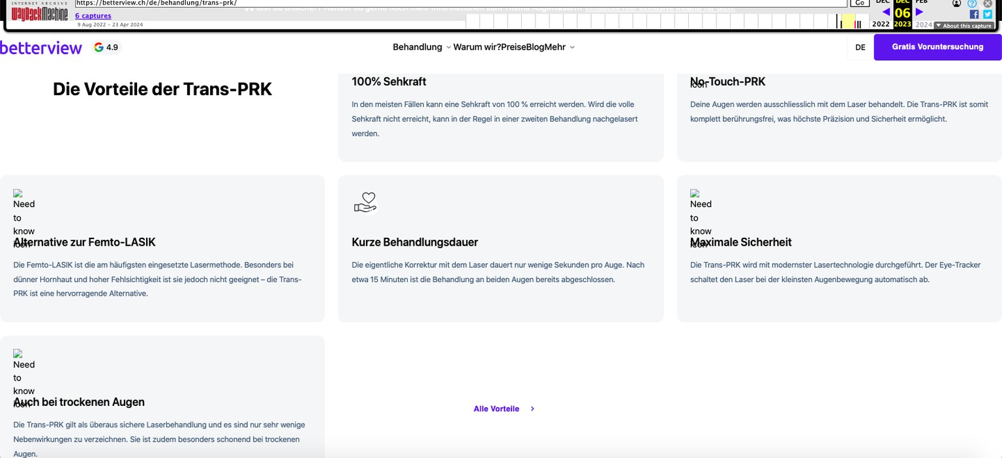
Task: Go to previous capture with left arrow
Action: (x=885, y=12)
